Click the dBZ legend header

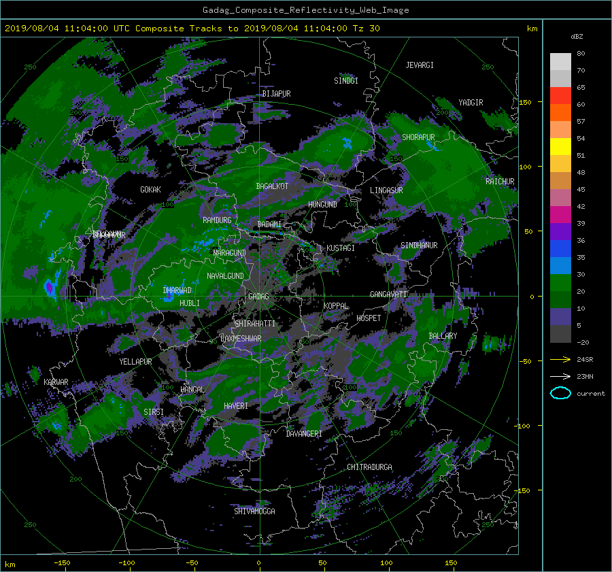(577, 36)
